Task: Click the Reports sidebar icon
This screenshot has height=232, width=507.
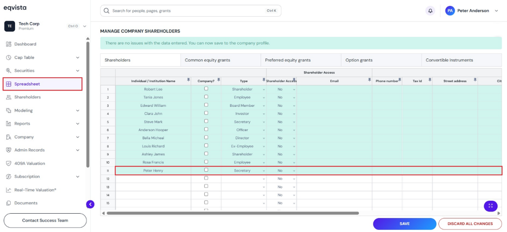Action: [9, 124]
